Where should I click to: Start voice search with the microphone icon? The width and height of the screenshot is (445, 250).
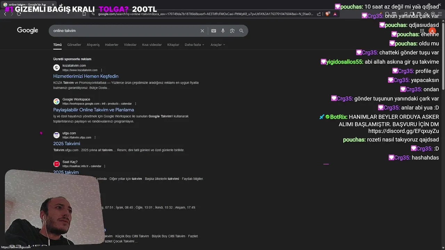pyautogui.click(x=223, y=31)
